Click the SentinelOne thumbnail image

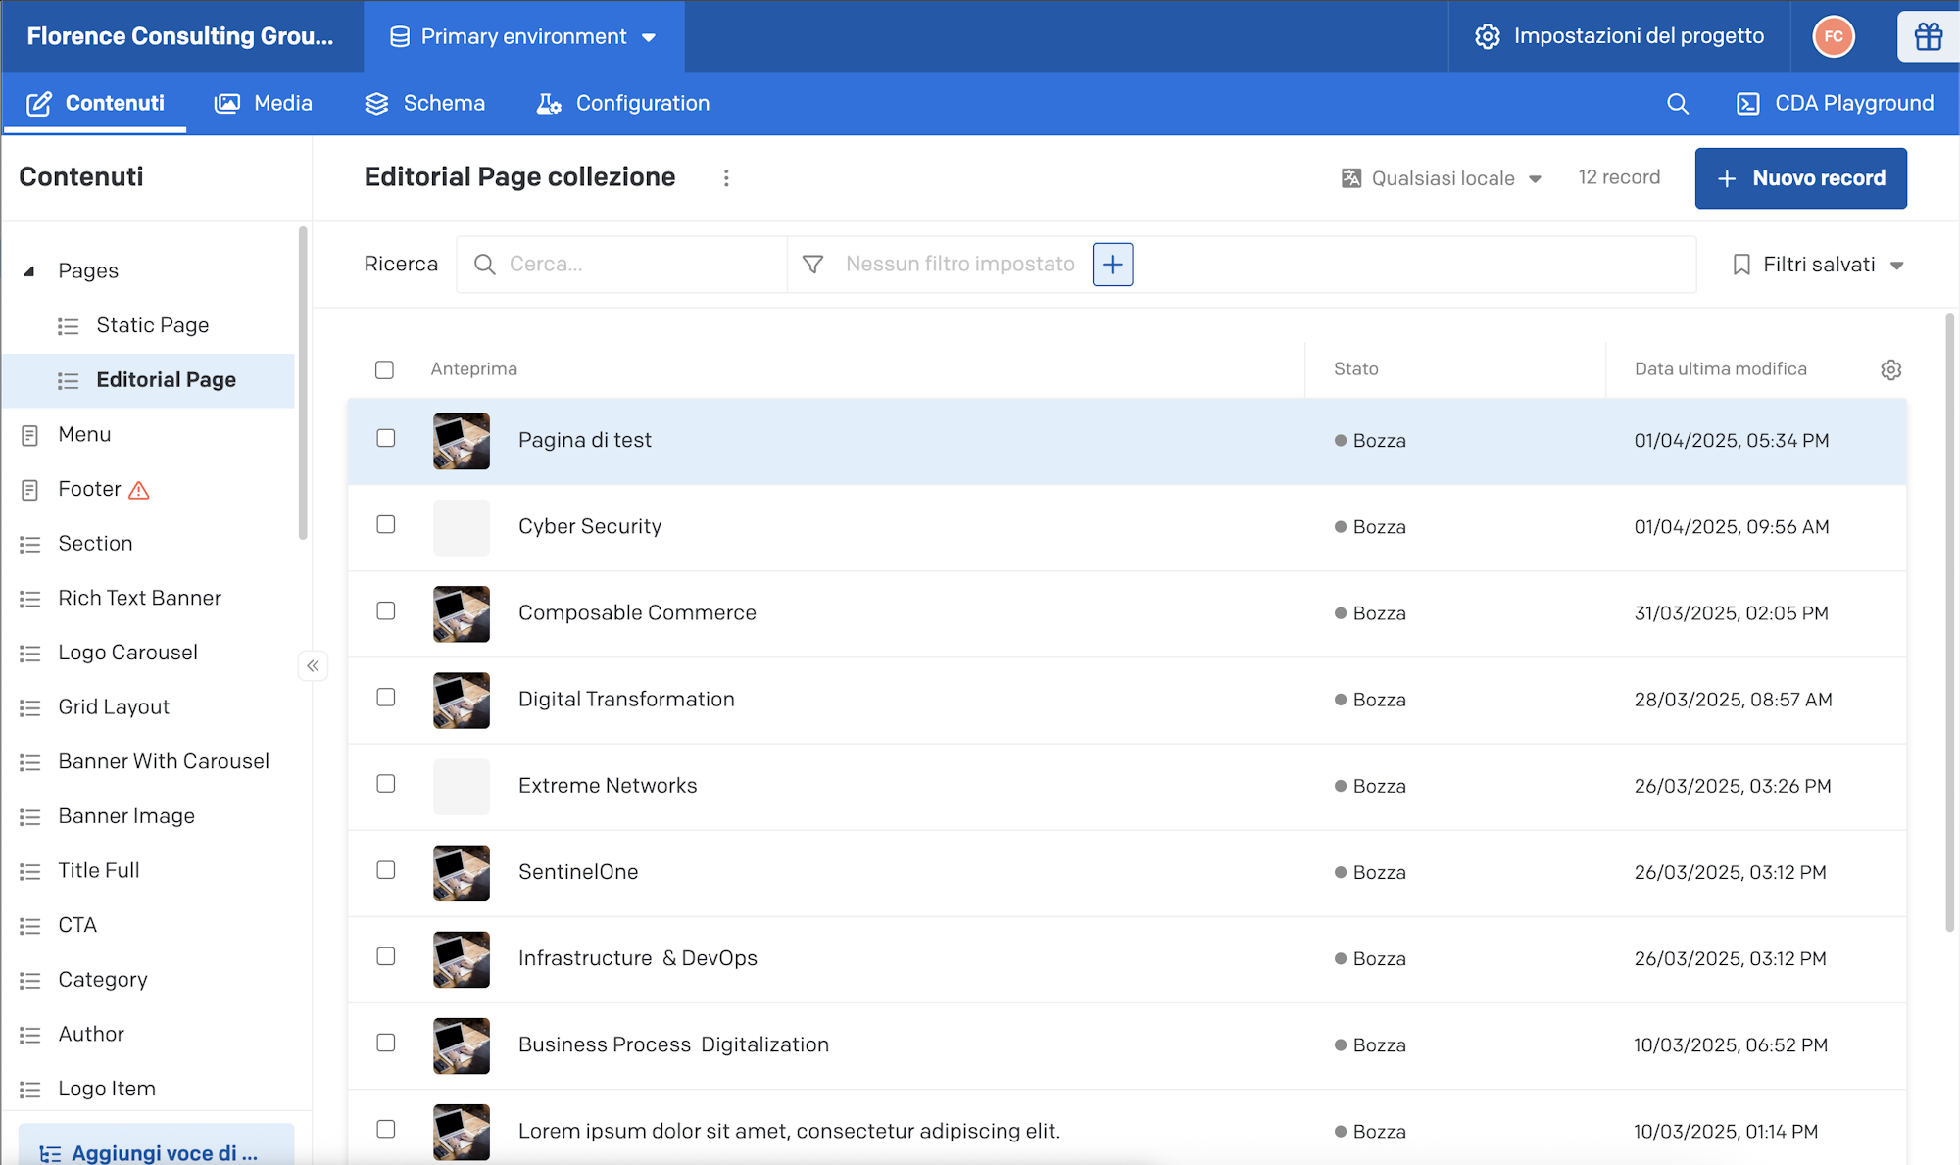tap(462, 872)
